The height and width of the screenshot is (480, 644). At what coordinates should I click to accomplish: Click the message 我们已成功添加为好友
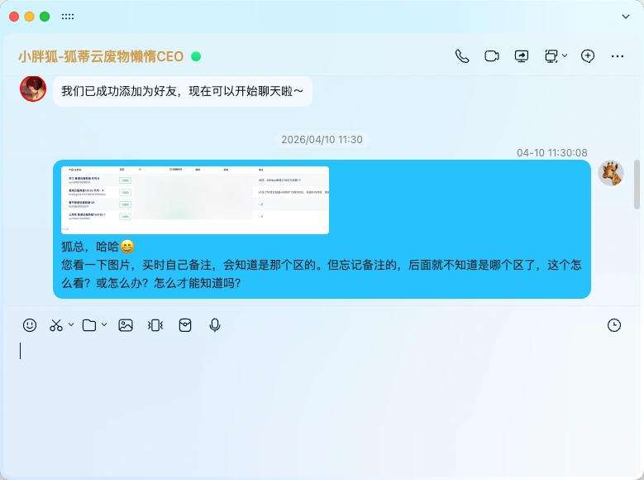click(183, 91)
